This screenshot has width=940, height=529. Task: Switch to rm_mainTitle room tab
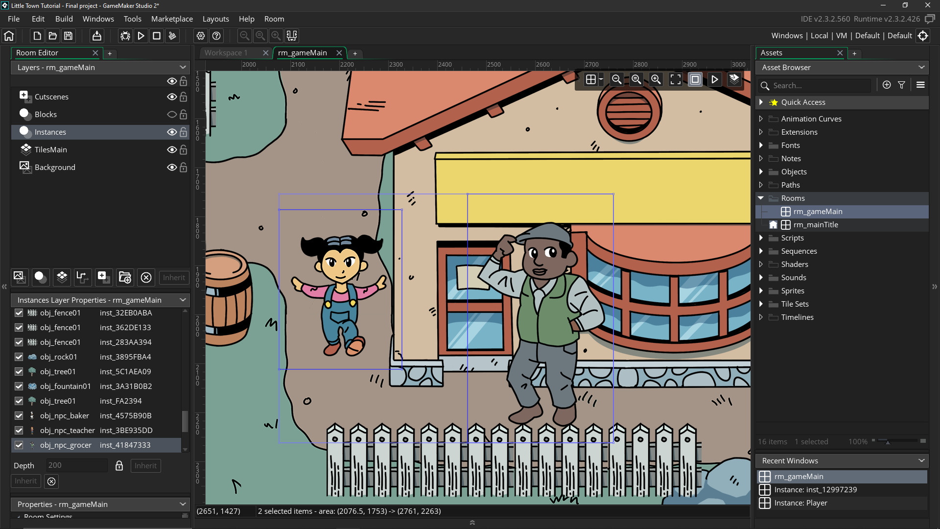coord(815,224)
